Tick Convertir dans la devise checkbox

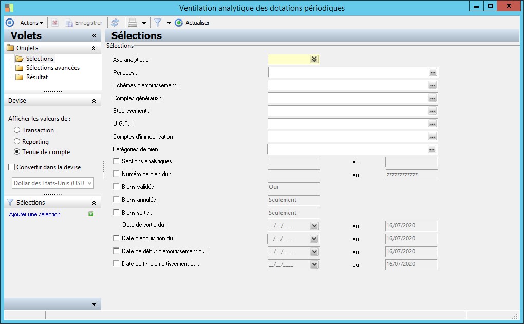[x=12, y=167]
